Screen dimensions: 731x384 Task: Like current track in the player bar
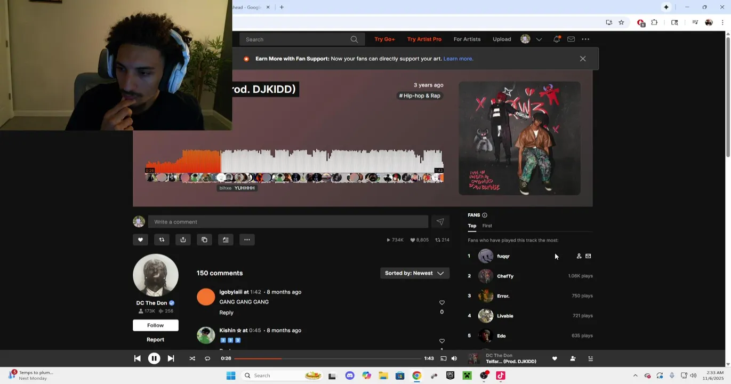tap(555, 359)
